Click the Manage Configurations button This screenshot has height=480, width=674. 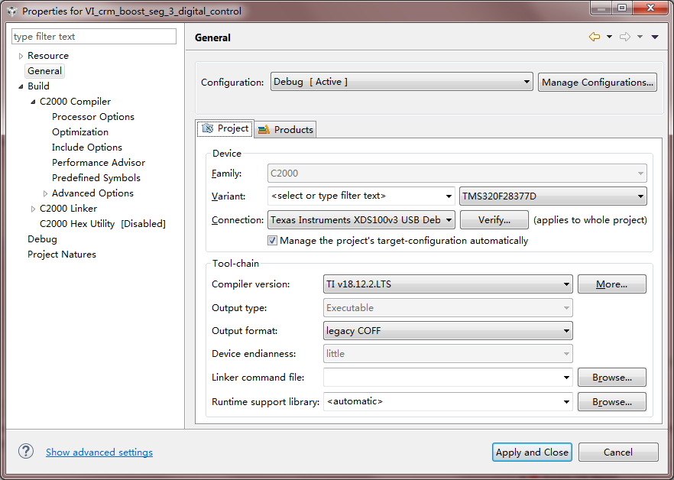point(598,83)
